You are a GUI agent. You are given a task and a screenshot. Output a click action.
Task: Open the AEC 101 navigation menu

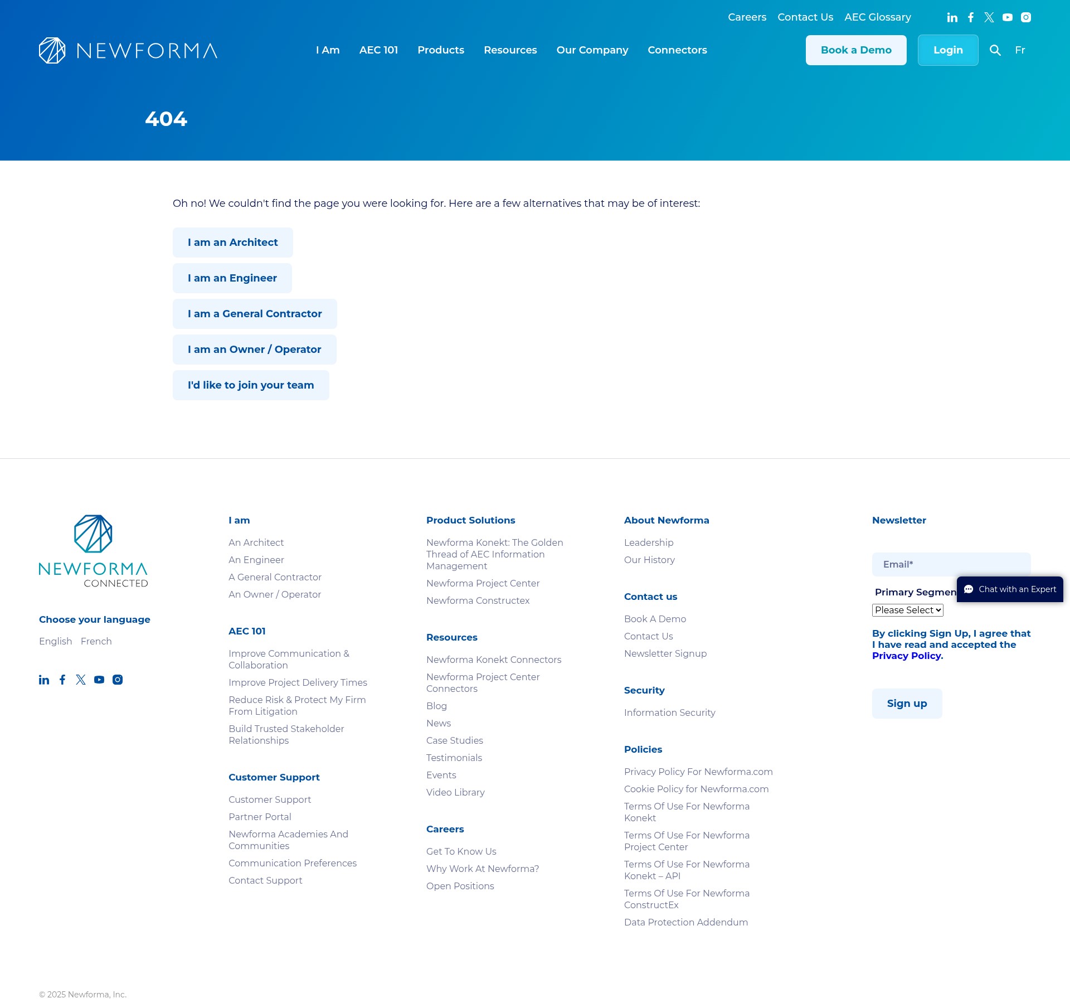(378, 50)
